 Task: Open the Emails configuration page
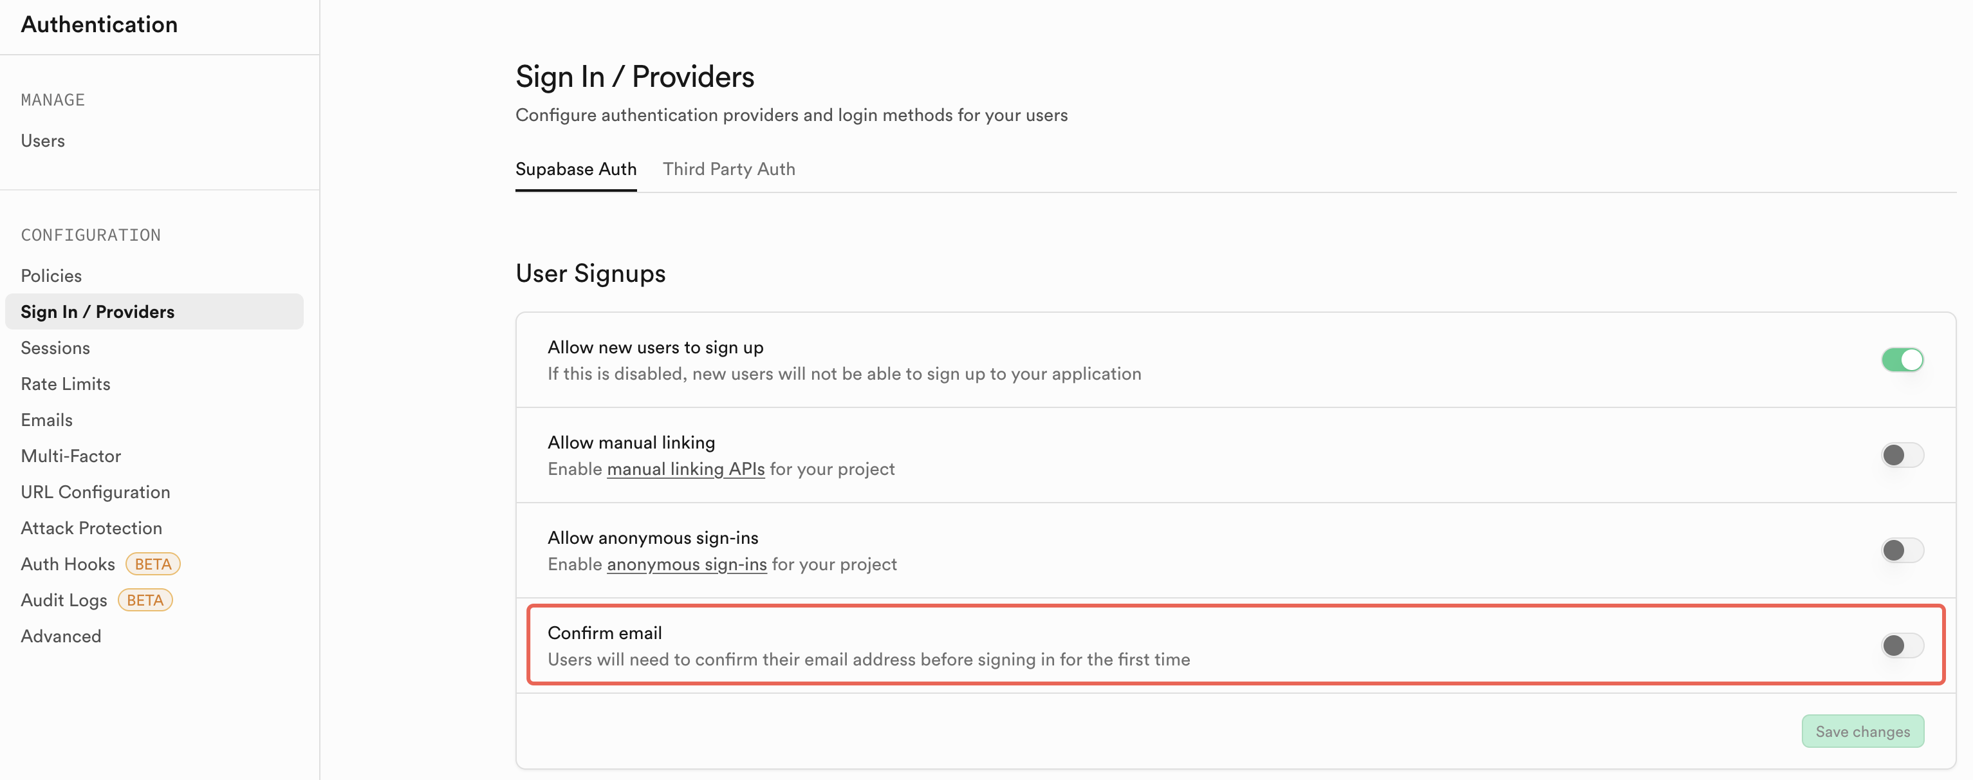pos(47,420)
